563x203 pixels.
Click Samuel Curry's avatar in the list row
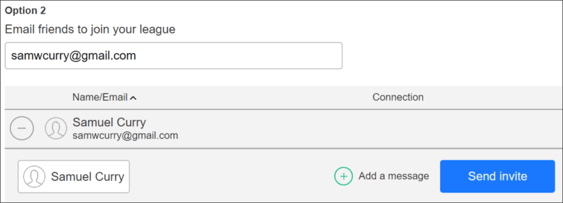56,128
